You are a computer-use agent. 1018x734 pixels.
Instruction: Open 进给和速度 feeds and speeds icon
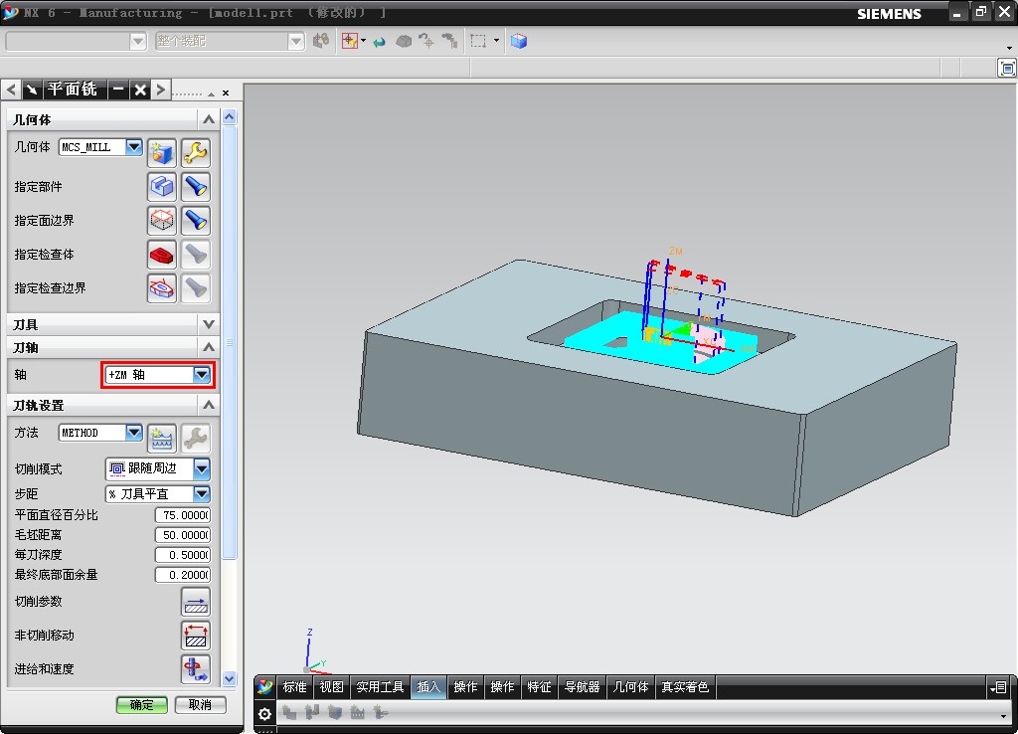coord(196,669)
